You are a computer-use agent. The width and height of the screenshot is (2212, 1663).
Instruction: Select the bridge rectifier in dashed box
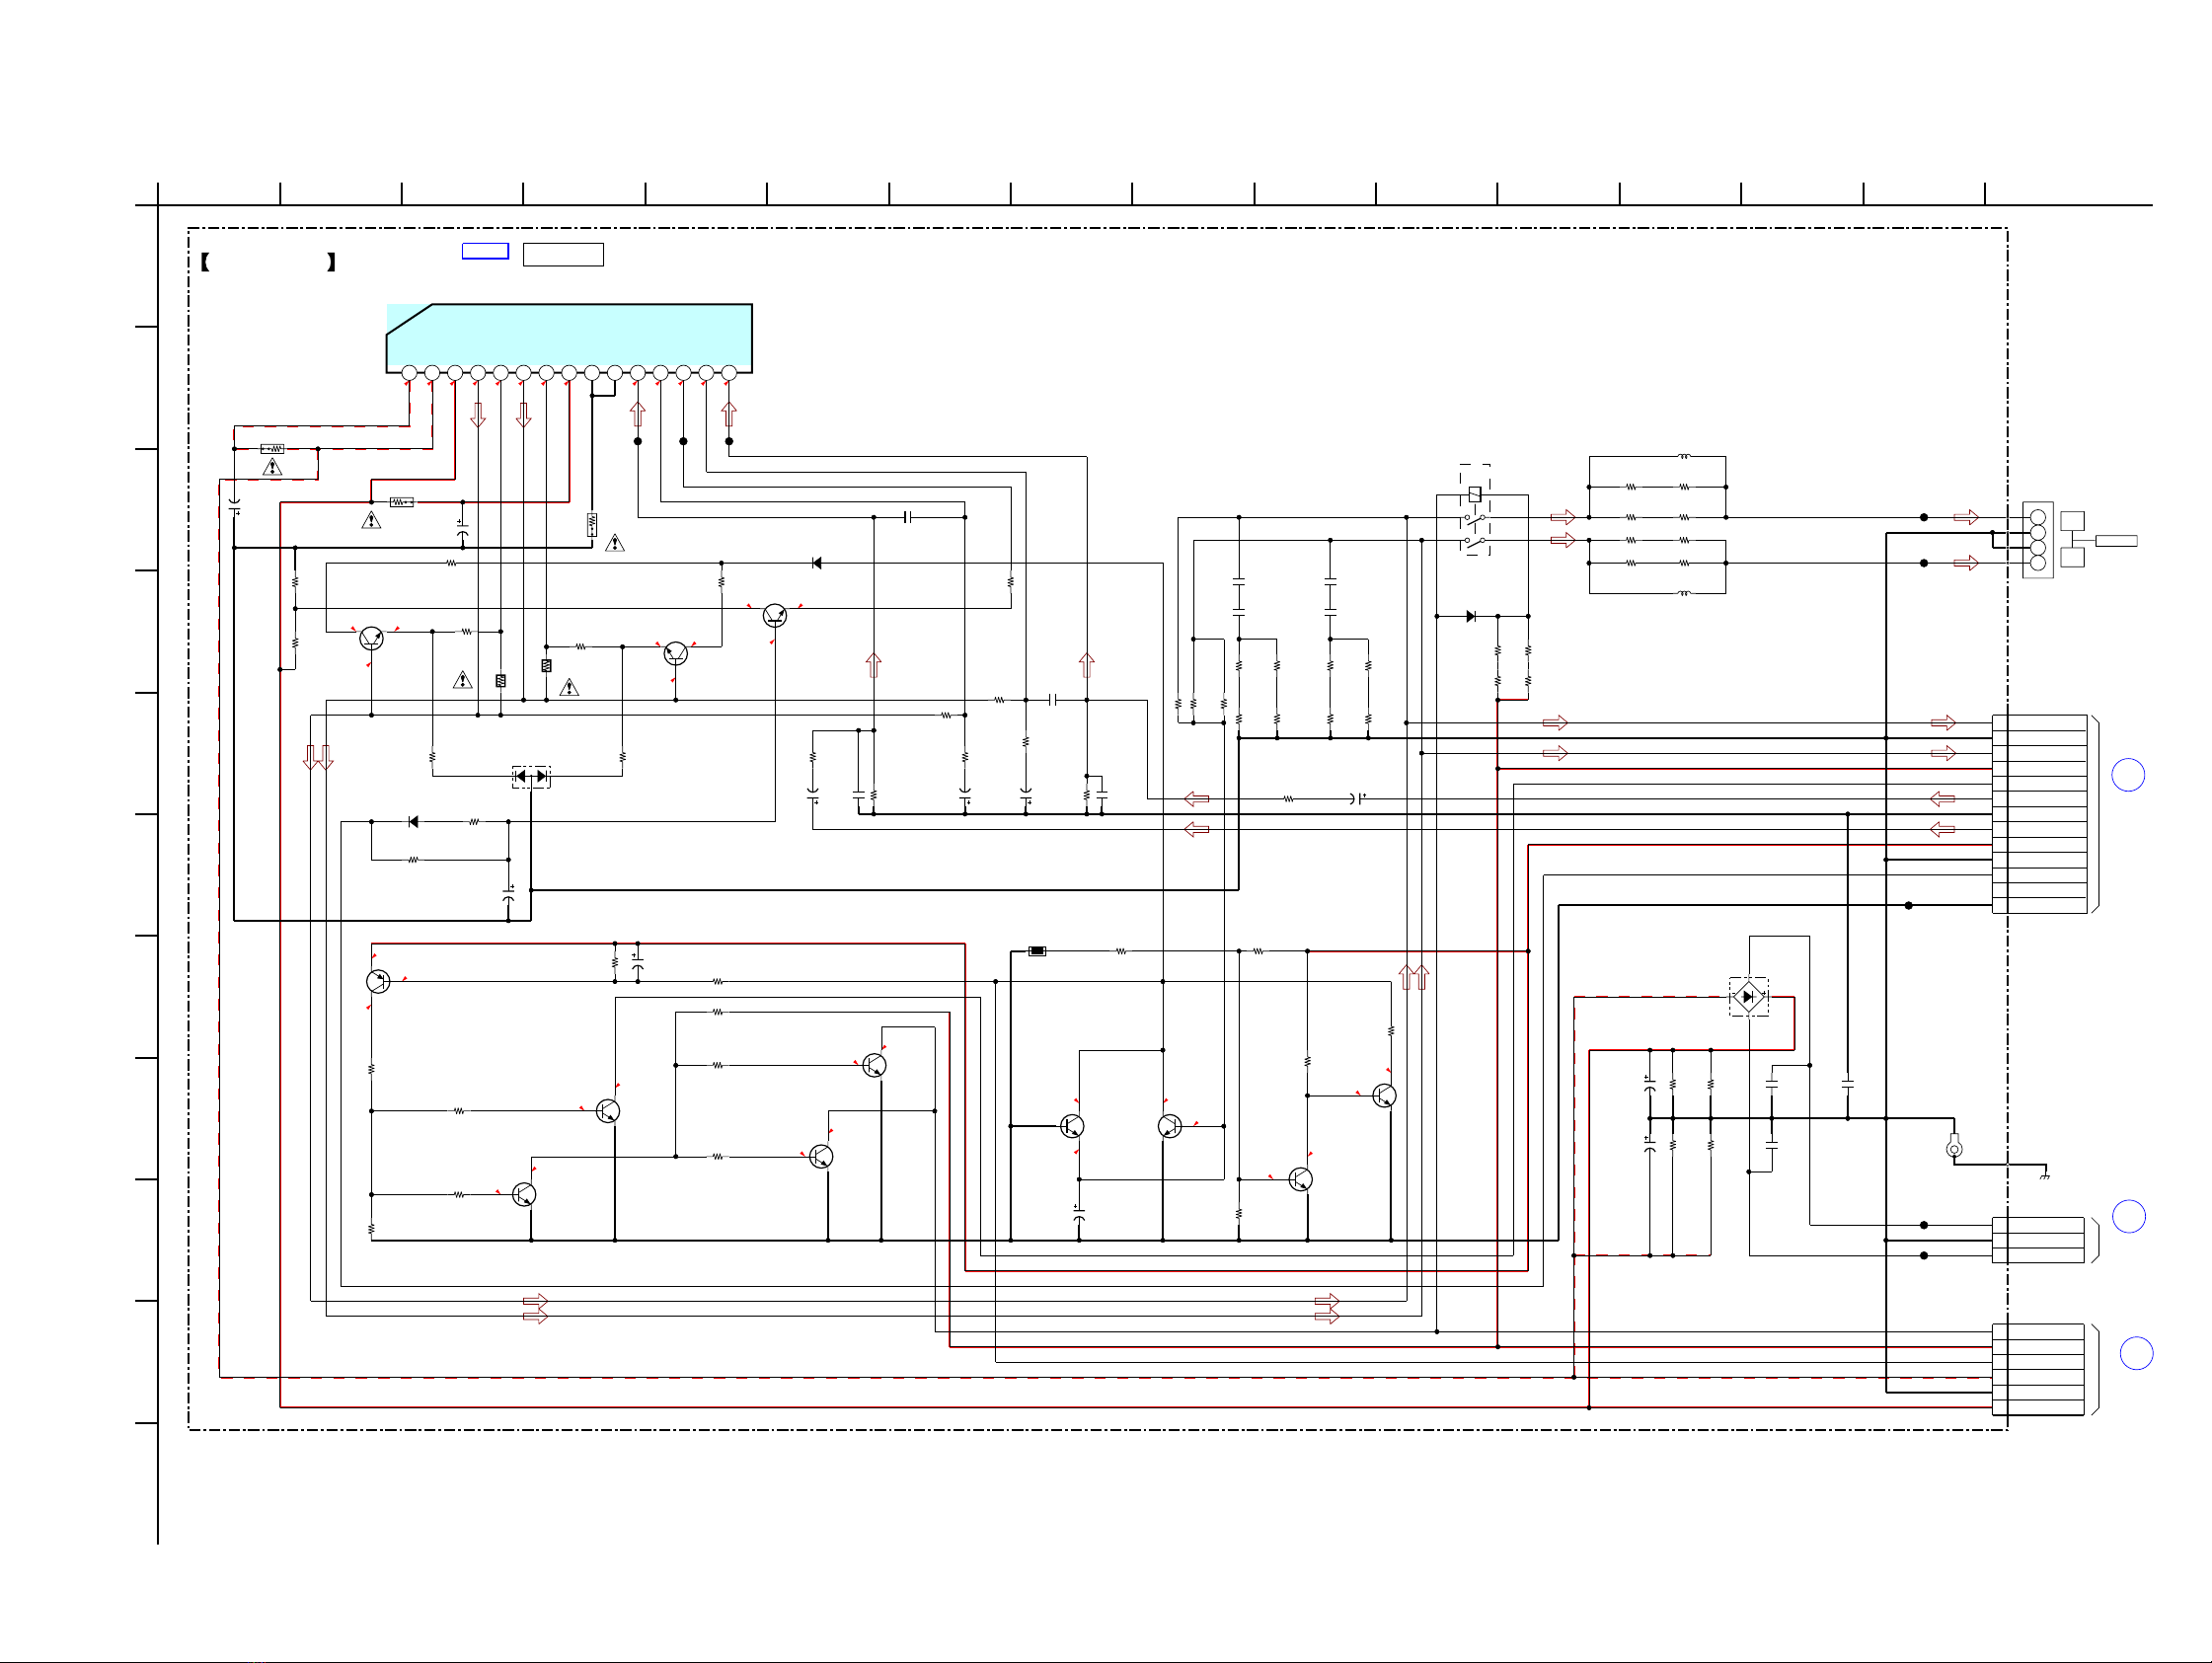tap(1748, 997)
